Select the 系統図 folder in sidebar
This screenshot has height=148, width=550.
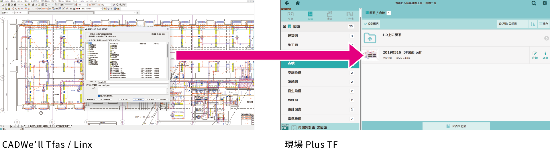click(320, 82)
